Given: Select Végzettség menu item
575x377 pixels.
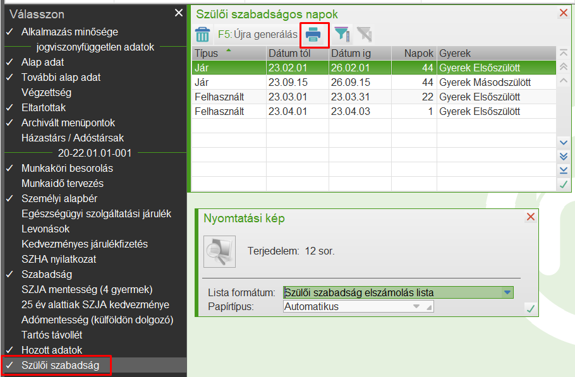Looking at the screenshot, I should 46,92.
